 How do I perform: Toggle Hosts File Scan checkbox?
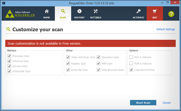click(68, 70)
